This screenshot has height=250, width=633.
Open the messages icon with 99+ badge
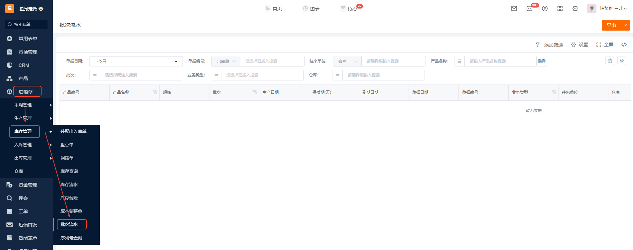coord(530,9)
